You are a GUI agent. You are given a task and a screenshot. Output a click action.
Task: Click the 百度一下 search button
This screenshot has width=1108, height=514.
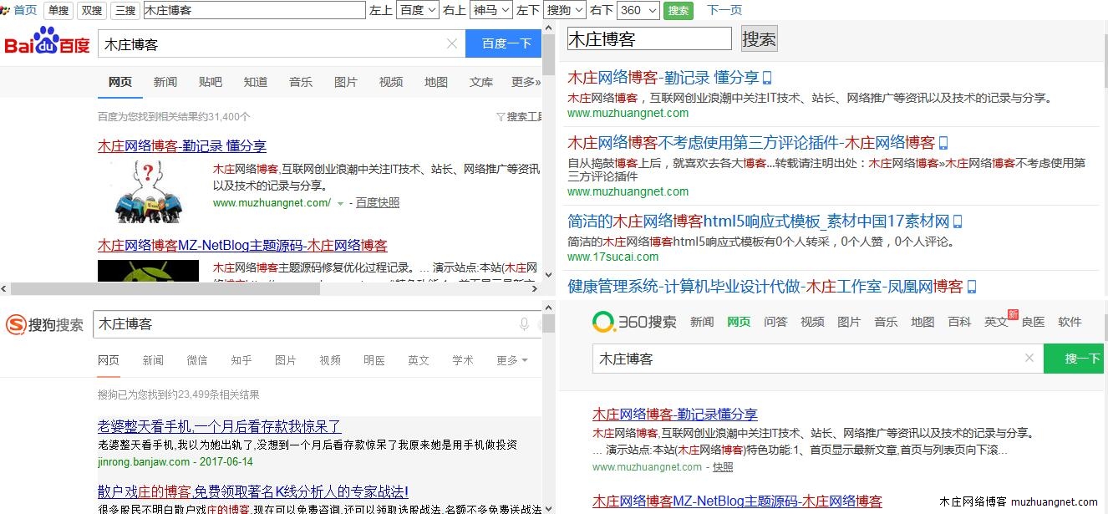pos(504,43)
